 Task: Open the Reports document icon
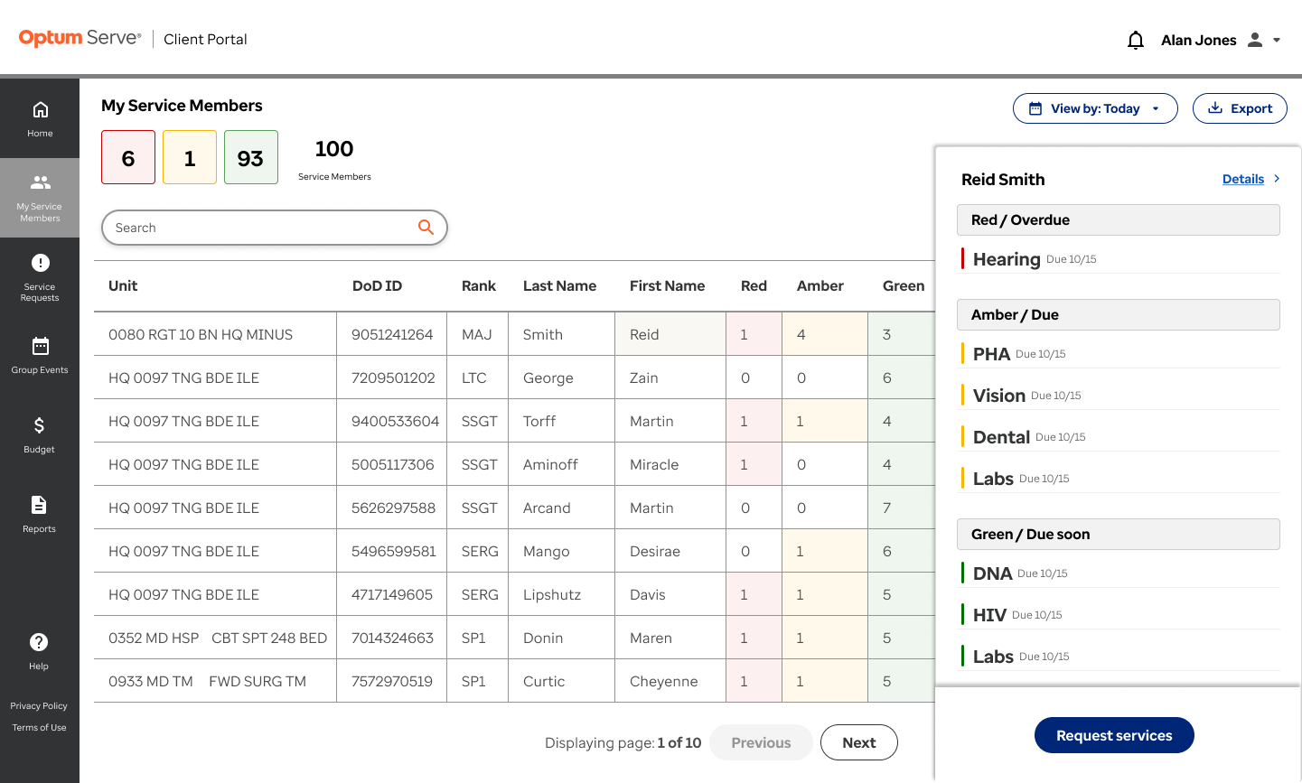(x=39, y=505)
